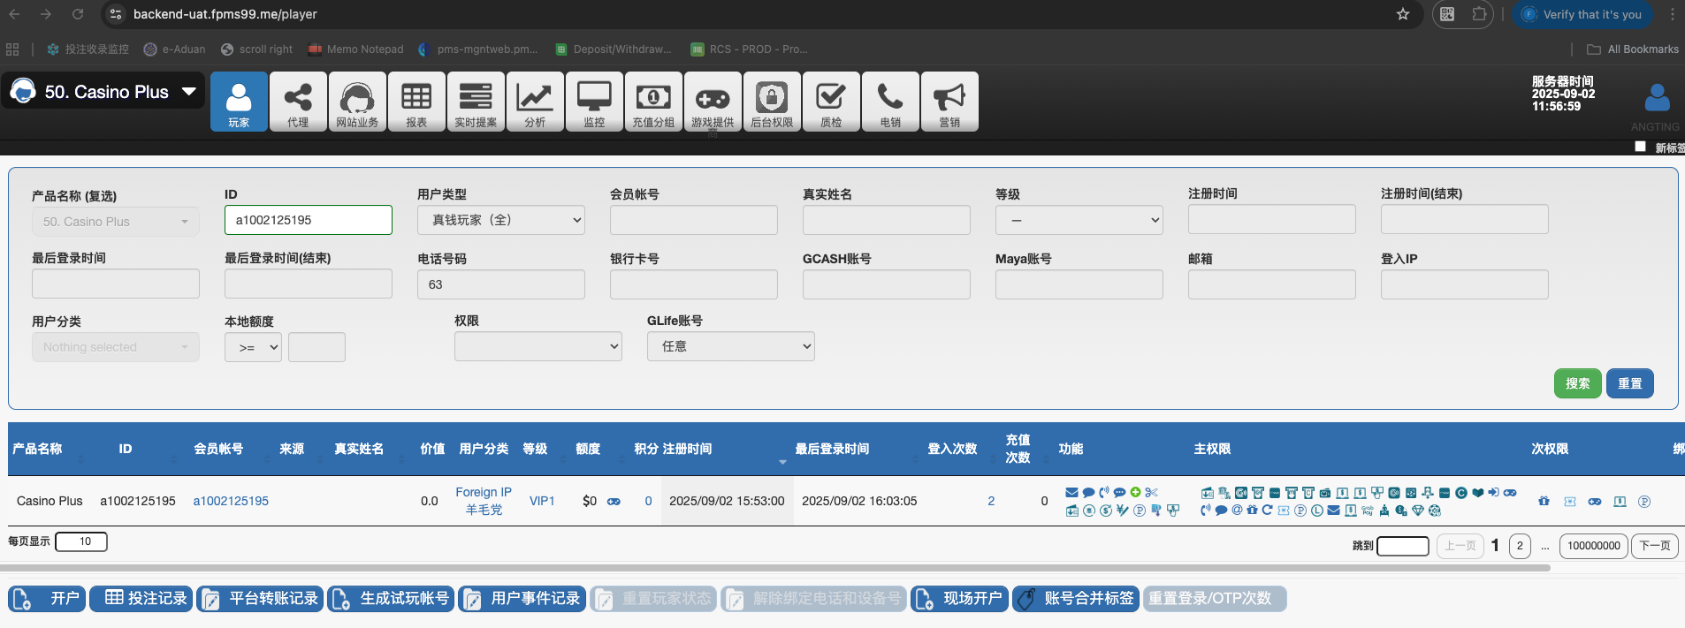Screen dimensions: 1685x628
Task: Toggle the 新标签 checkbox
Action: (x=1640, y=147)
